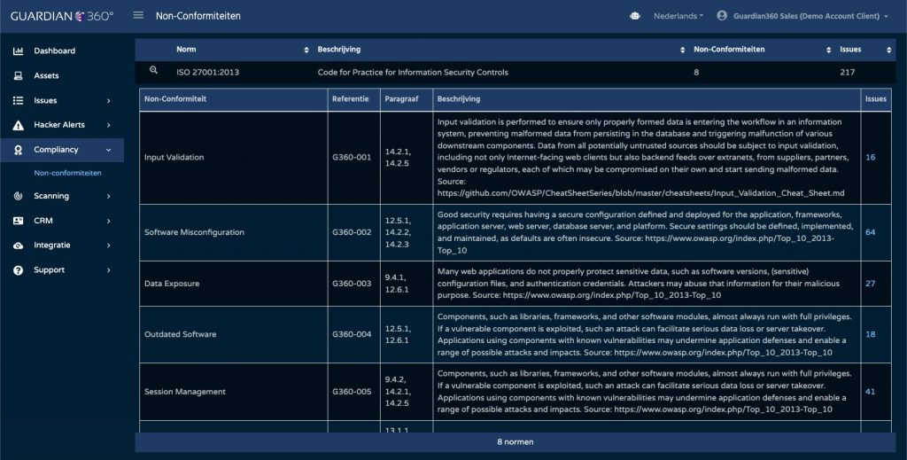The width and height of the screenshot is (907, 460).
Task: Click the Assets laptop icon
Action: [x=18, y=76]
